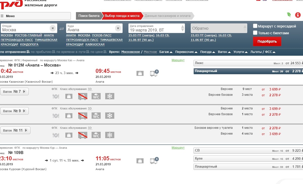Open Вагон № 7 seat selection

(x=14, y=91)
